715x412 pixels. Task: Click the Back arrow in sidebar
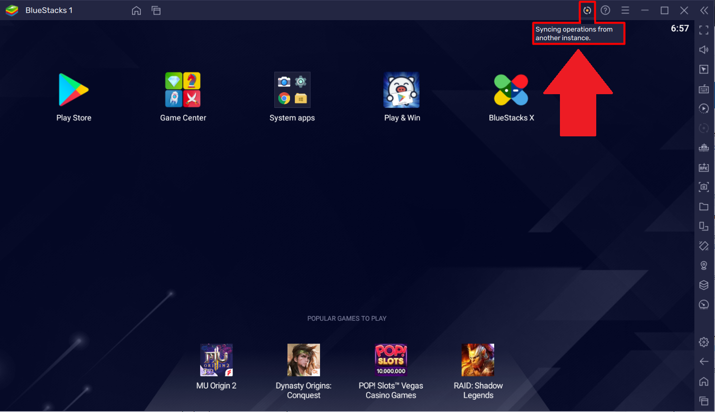pos(704,361)
